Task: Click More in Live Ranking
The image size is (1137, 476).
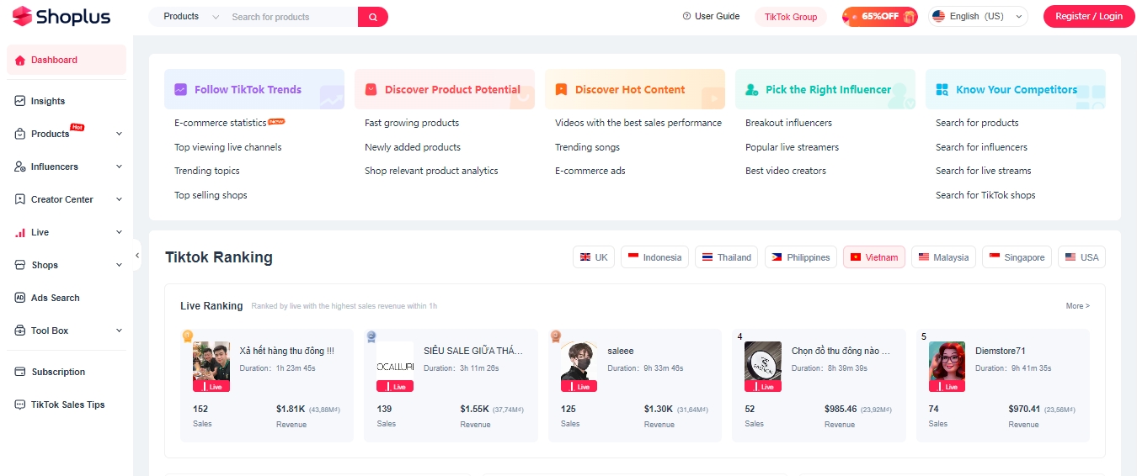Action: pos(1077,306)
